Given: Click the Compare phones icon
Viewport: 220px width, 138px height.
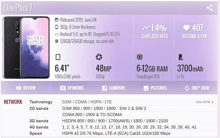Looking at the screenshot, I should point(105,88).
